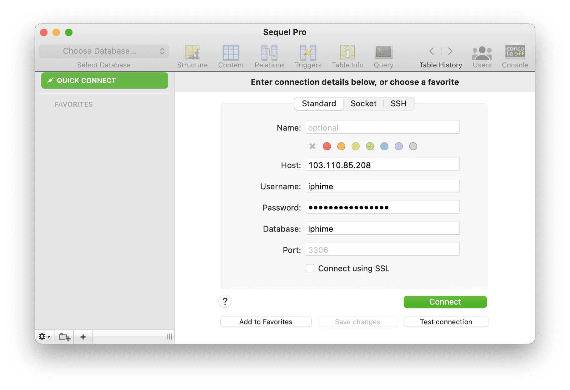Go back in Table History
This screenshot has height=390, width=570.
(431, 51)
